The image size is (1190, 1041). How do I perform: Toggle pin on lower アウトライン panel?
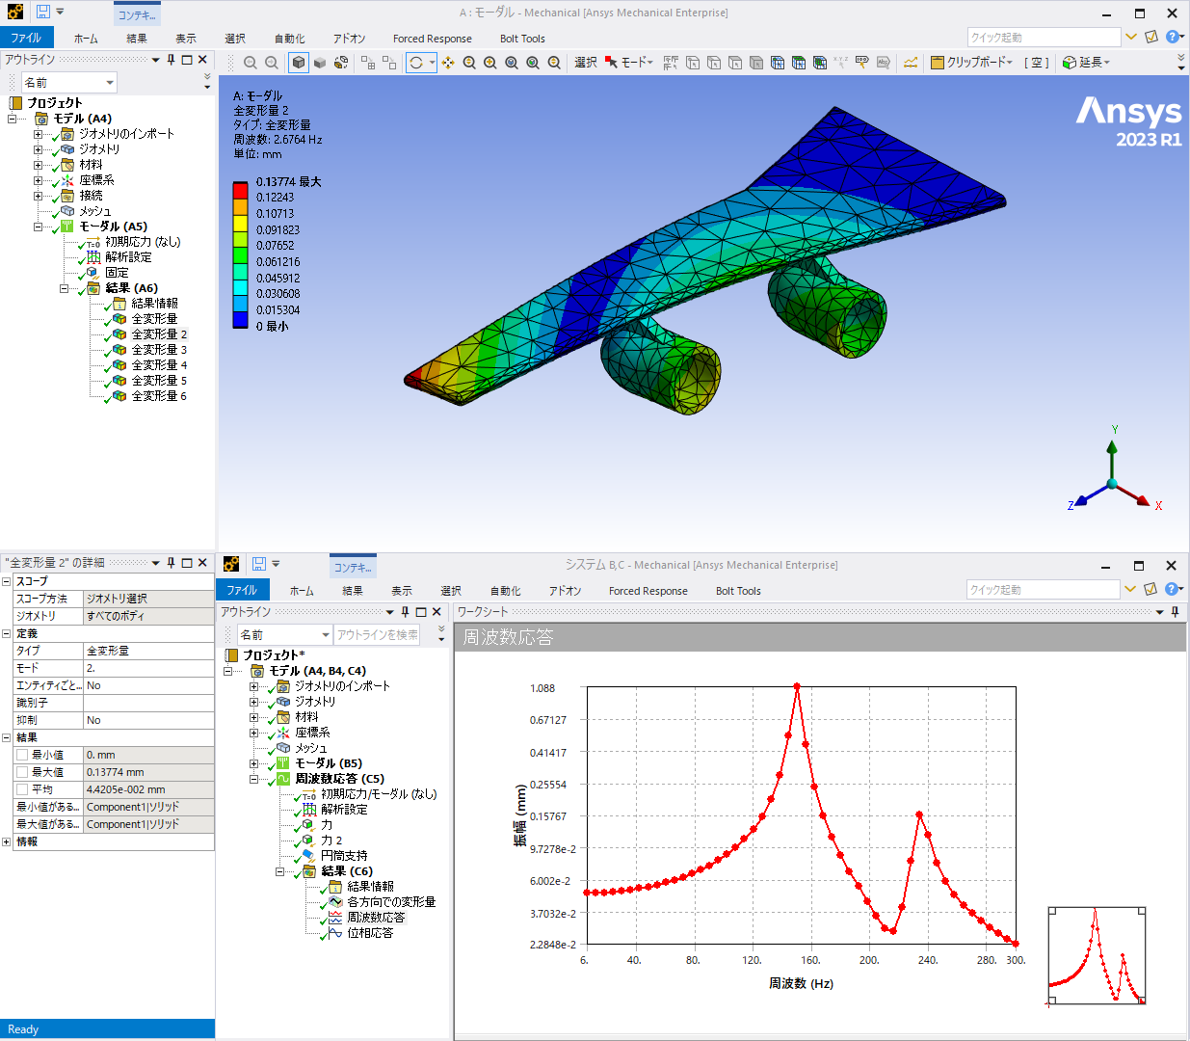point(406,612)
